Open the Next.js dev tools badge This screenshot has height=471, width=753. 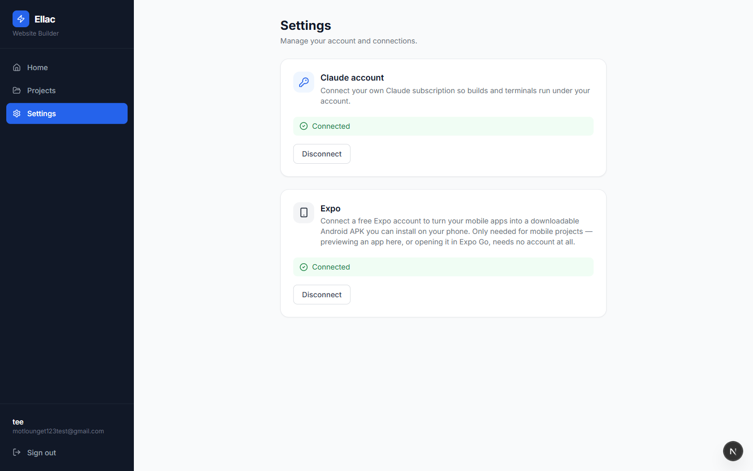click(733, 451)
